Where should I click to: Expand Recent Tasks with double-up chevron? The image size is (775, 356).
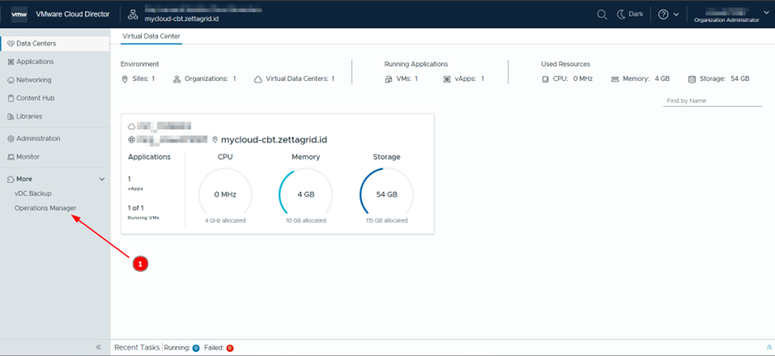768,347
